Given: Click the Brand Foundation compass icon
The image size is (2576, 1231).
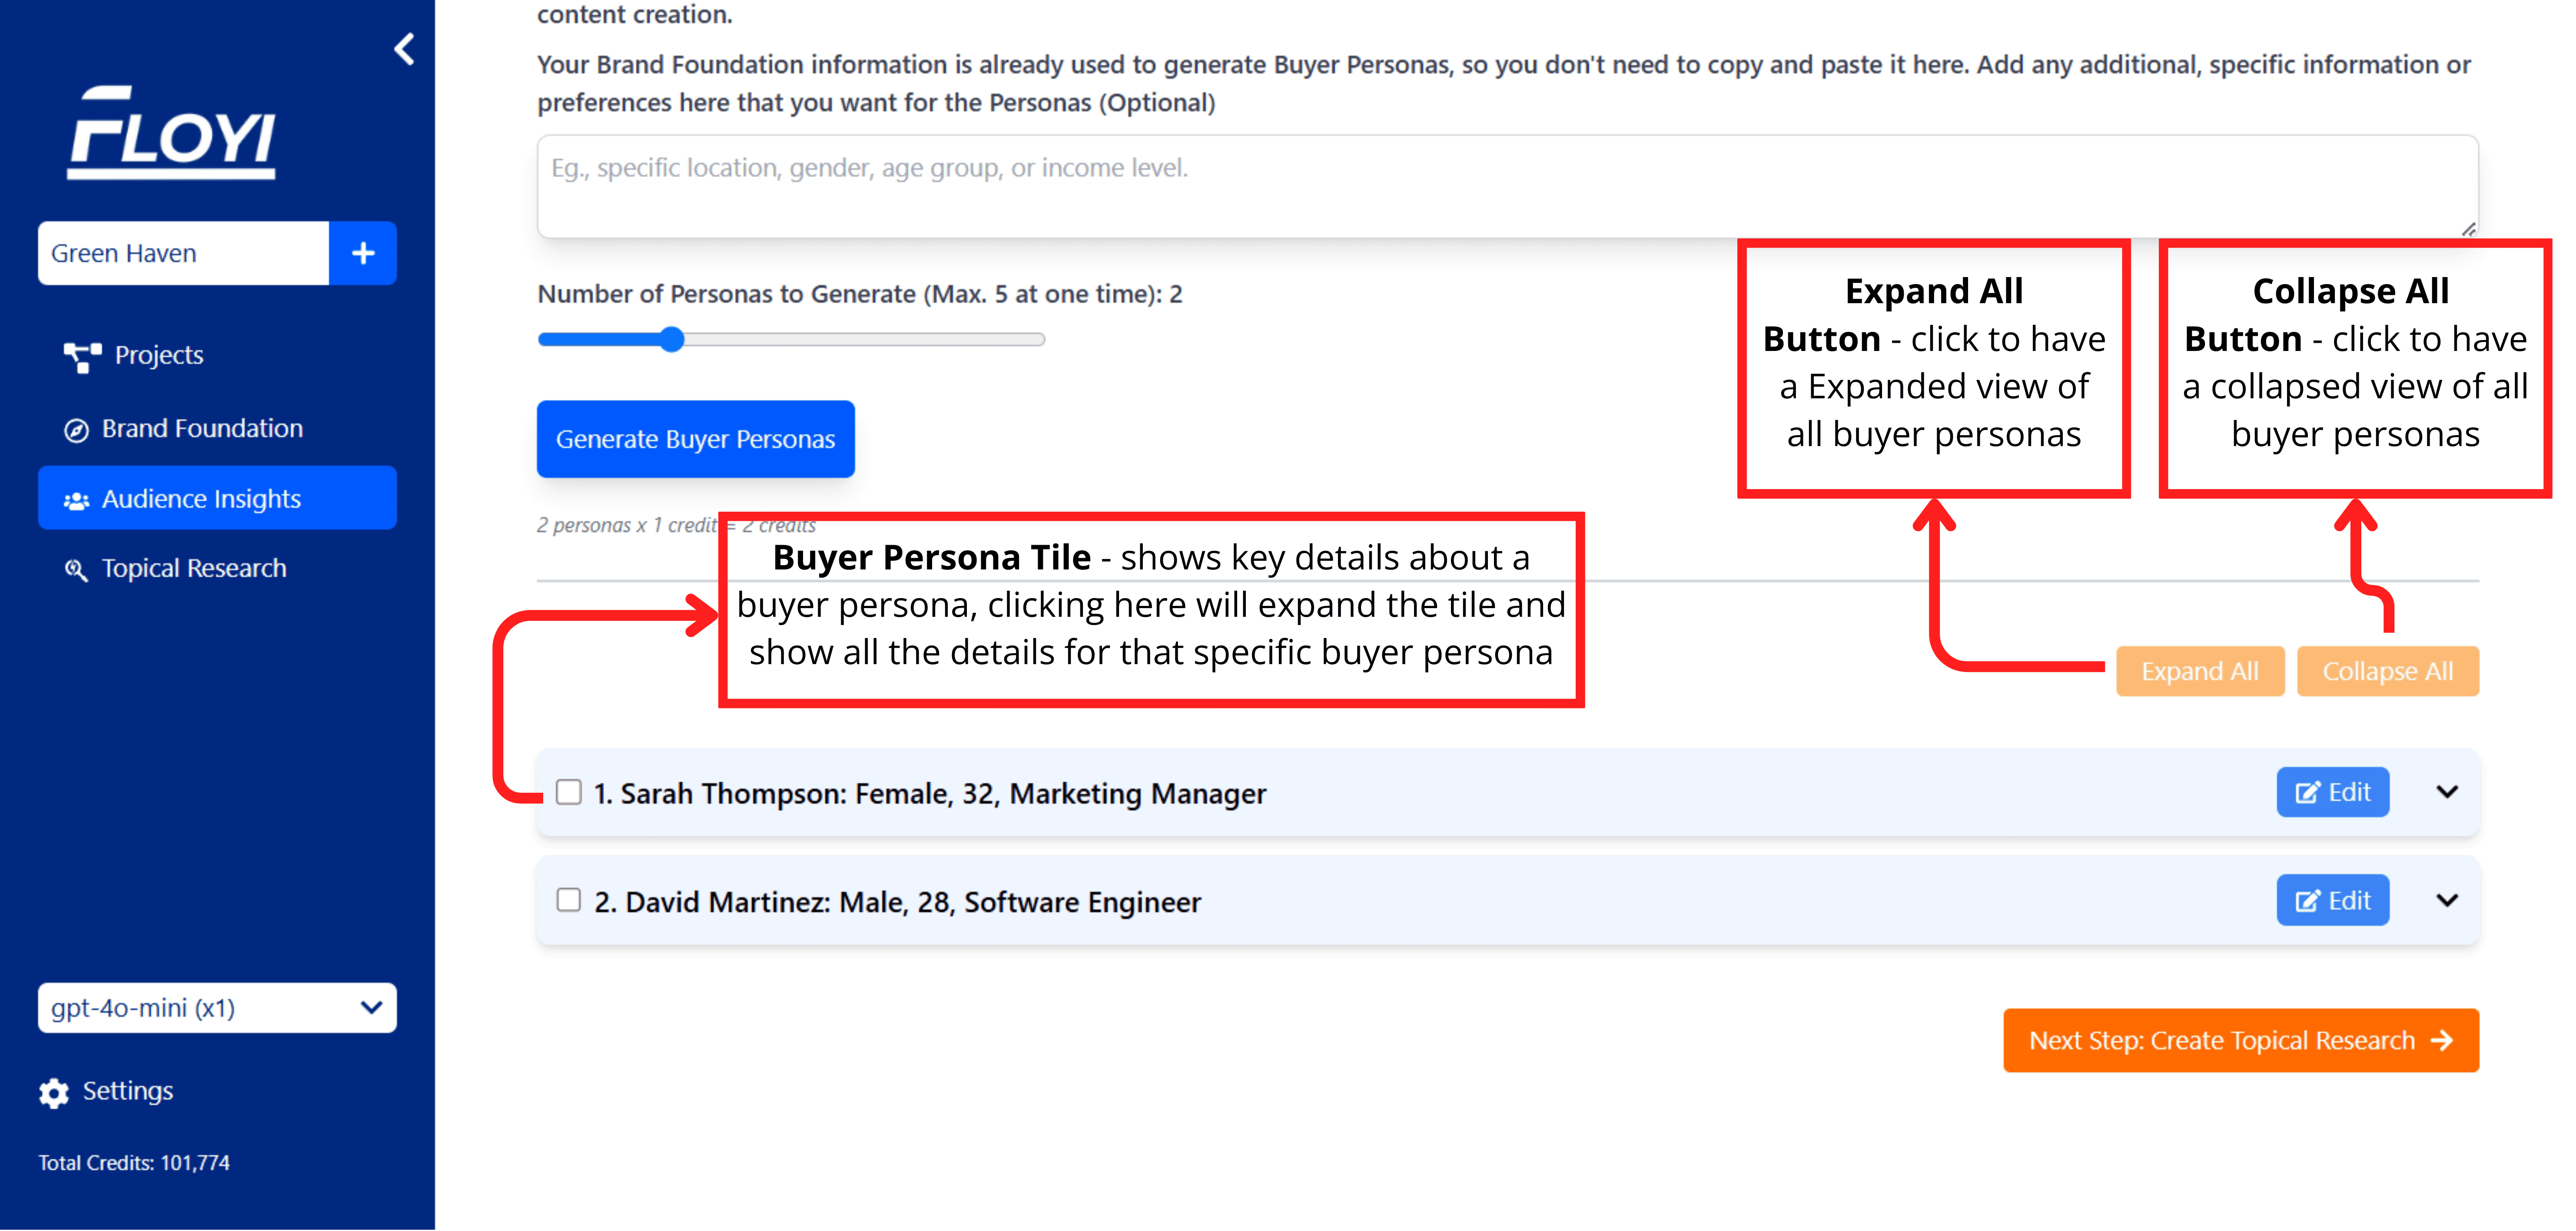Looking at the screenshot, I should click(x=76, y=430).
